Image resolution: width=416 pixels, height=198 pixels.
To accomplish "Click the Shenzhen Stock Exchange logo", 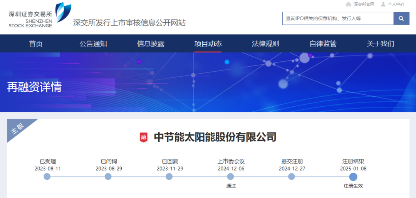I will click(40, 15).
